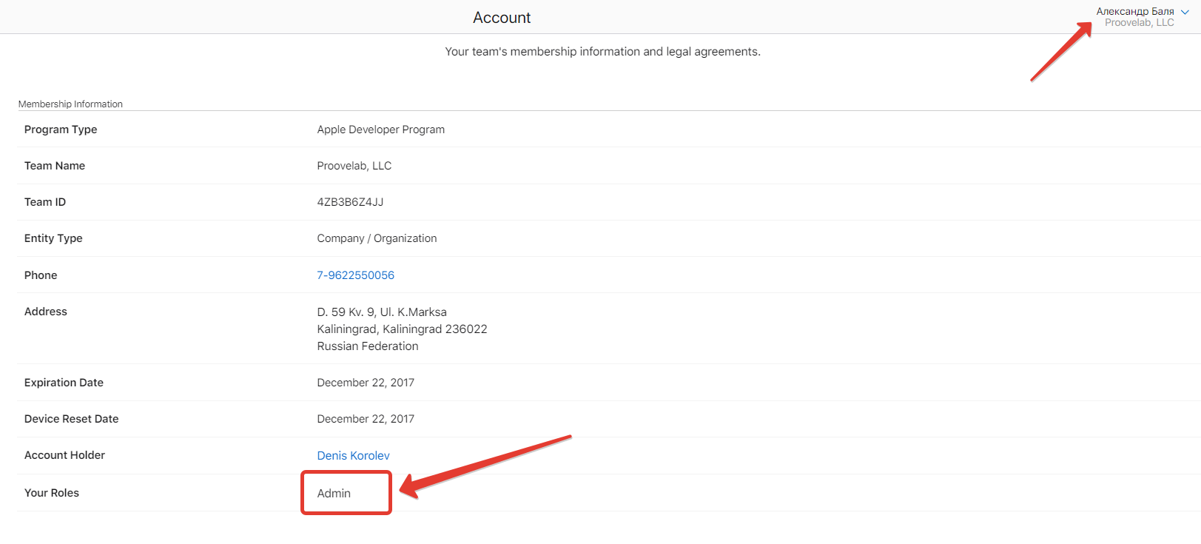Click the Account Holder label
1201x544 pixels.
[64, 455]
